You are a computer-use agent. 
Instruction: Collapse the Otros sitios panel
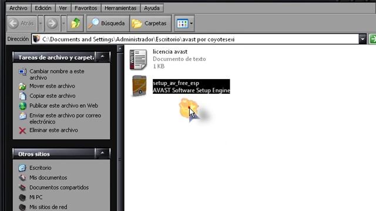(102, 153)
